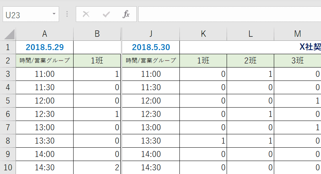
Task: Select row 1 header
Action: point(8,47)
